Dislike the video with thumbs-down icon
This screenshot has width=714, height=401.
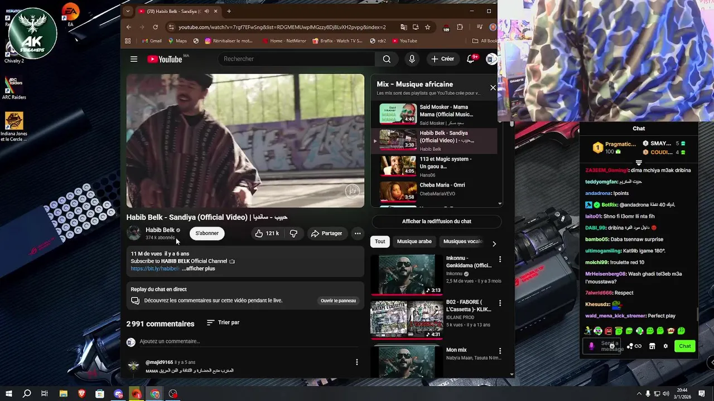pos(293,233)
